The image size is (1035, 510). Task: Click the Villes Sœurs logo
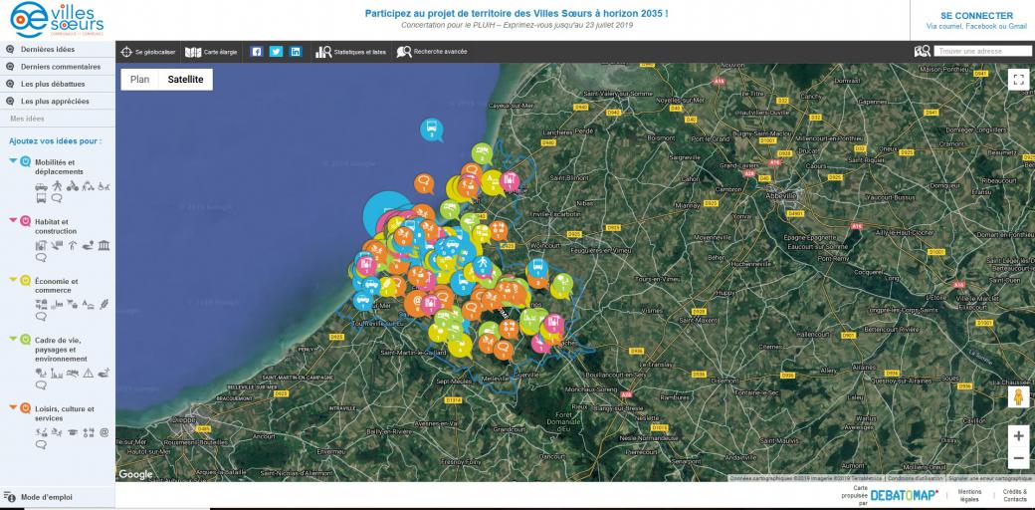pos(57,20)
